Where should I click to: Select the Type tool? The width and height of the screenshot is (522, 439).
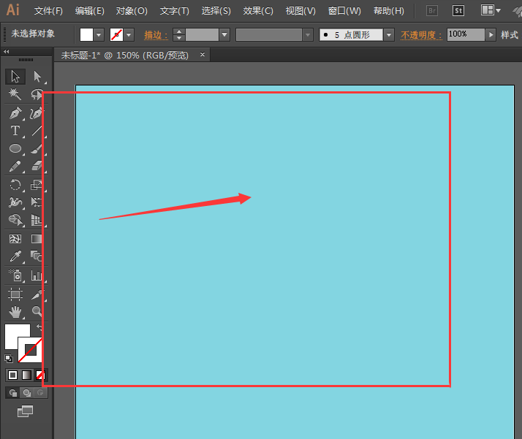click(15, 131)
